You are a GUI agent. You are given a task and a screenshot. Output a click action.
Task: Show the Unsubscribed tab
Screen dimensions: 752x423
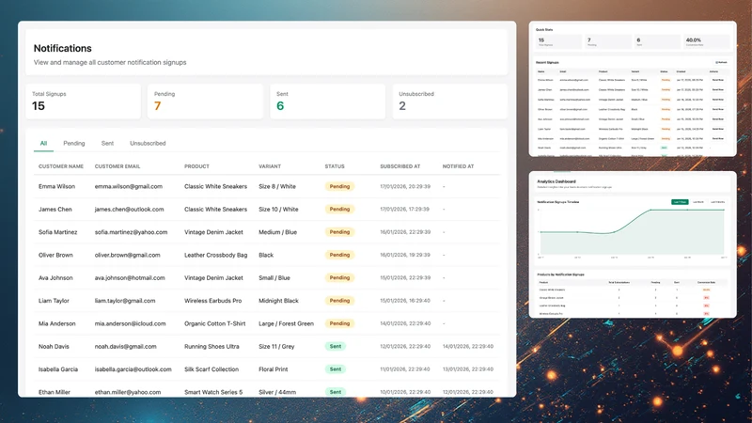(148, 144)
